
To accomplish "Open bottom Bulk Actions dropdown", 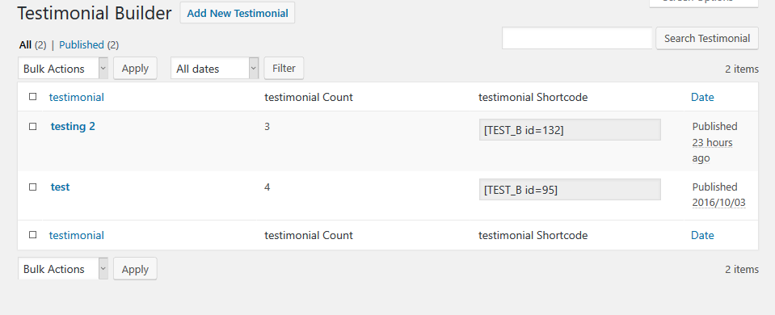I will coord(63,269).
